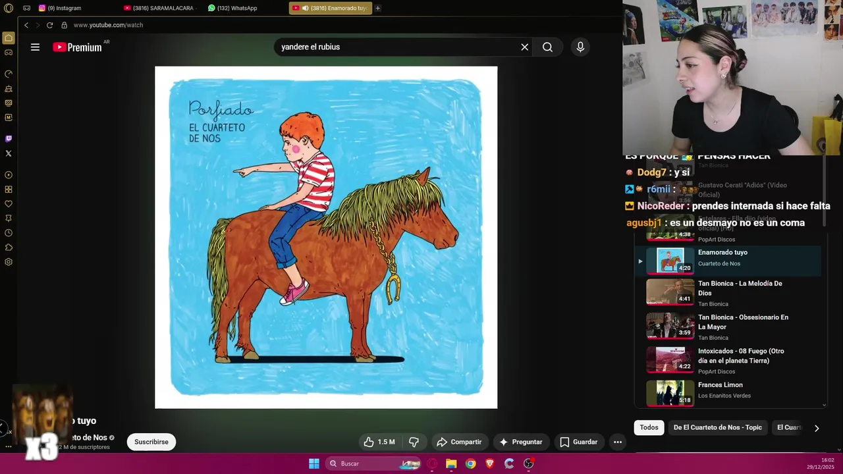Dislike the video with thumbs down

tap(414, 442)
